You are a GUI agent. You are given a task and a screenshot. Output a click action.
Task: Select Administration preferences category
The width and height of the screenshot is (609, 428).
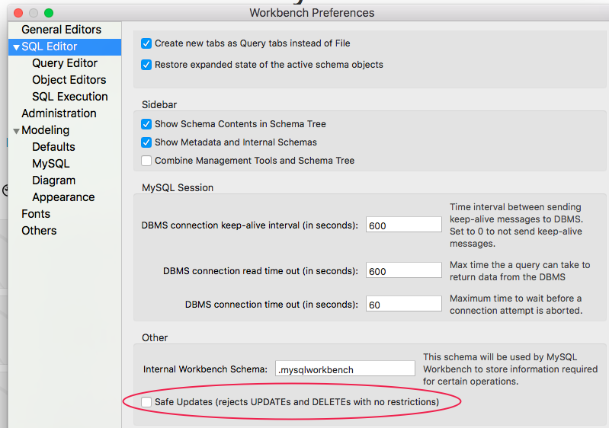[x=59, y=113]
